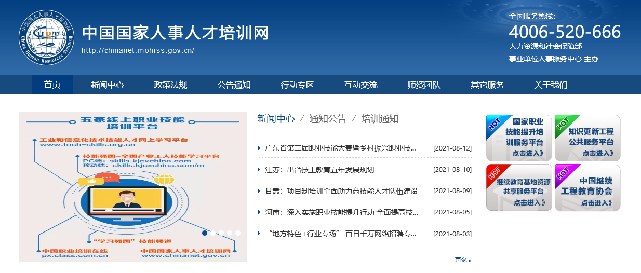Navigate to 互动交流
The width and height of the screenshot is (641, 273).
pyautogui.click(x=360, y=85)
